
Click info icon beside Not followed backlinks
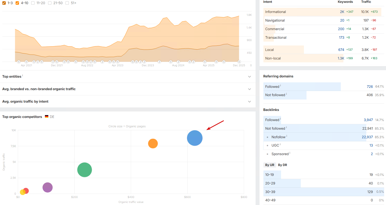click(287, 127)
